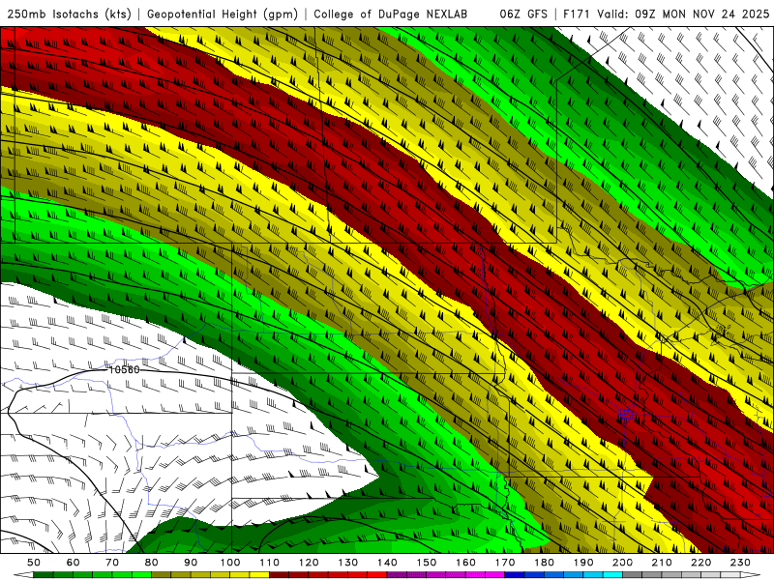This screenshot has height=580, width=774.
Task: Click the 'College of DuPage NEXLAB' label
Action: (x=391, y=14)
